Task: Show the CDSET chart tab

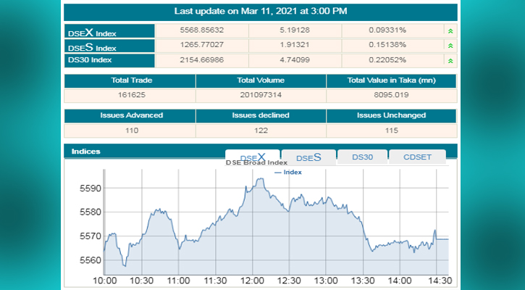Action: coord(417,157)
